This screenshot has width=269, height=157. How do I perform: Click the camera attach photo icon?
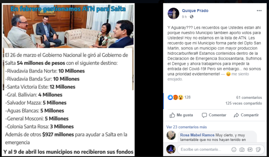pos(242,150)
